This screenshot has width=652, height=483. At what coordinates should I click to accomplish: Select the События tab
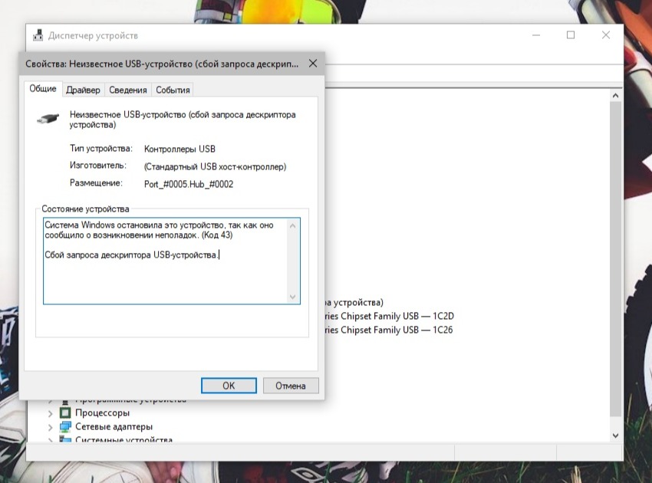click(x=173, y=90)
